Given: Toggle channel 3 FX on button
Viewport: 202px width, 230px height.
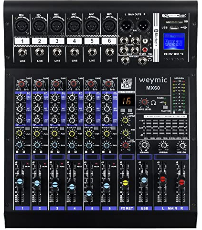Looking at the screenshot, I should coord(62,128).
